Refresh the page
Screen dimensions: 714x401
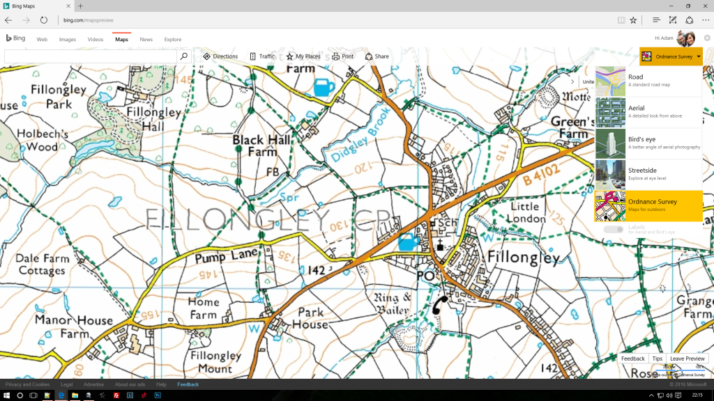(44, 20)
